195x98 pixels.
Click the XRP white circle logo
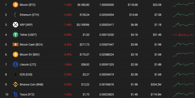point(15,25)
